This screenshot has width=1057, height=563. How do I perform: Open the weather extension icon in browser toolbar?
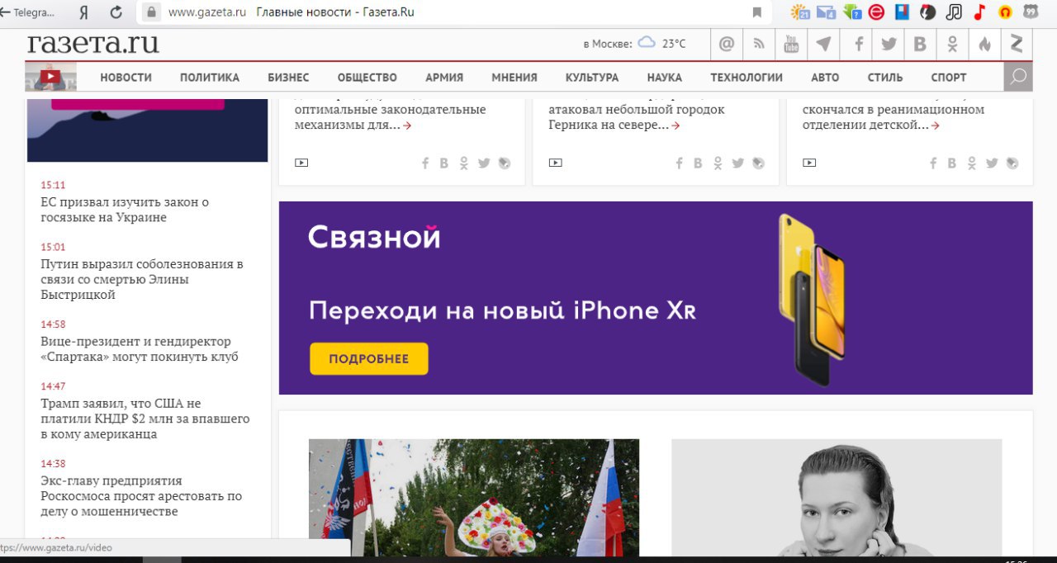click(800, 12)
